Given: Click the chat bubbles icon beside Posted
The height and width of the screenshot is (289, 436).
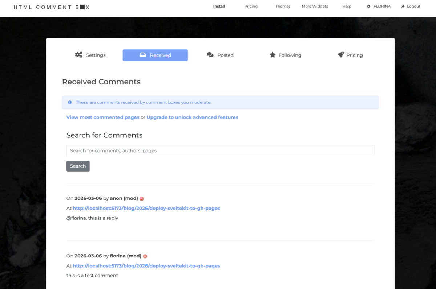Looking at the screenshot, I should click(210, 55).
